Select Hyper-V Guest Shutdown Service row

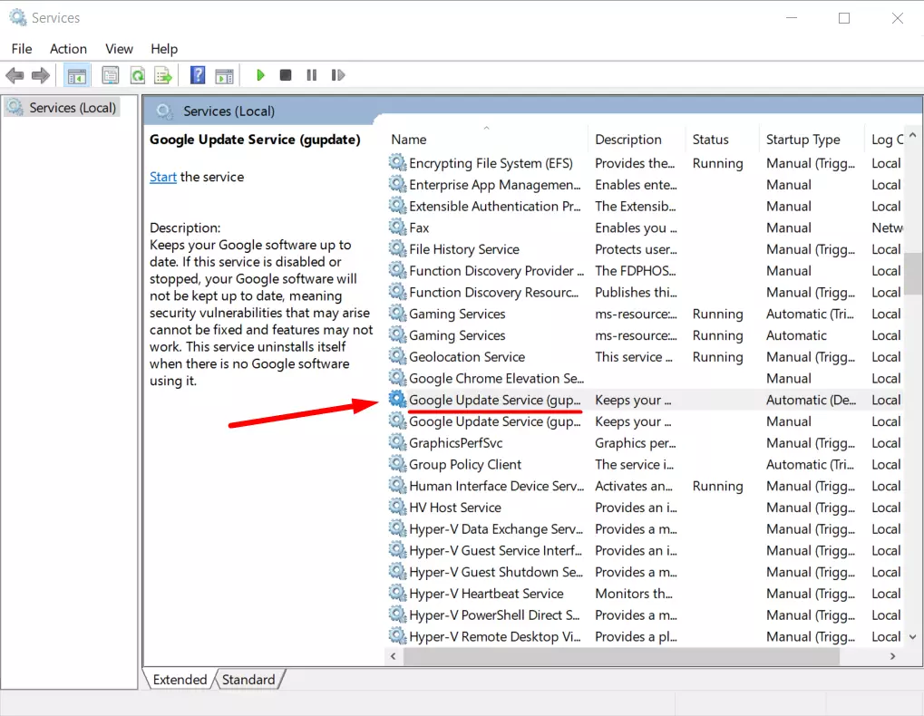(646, 572)
